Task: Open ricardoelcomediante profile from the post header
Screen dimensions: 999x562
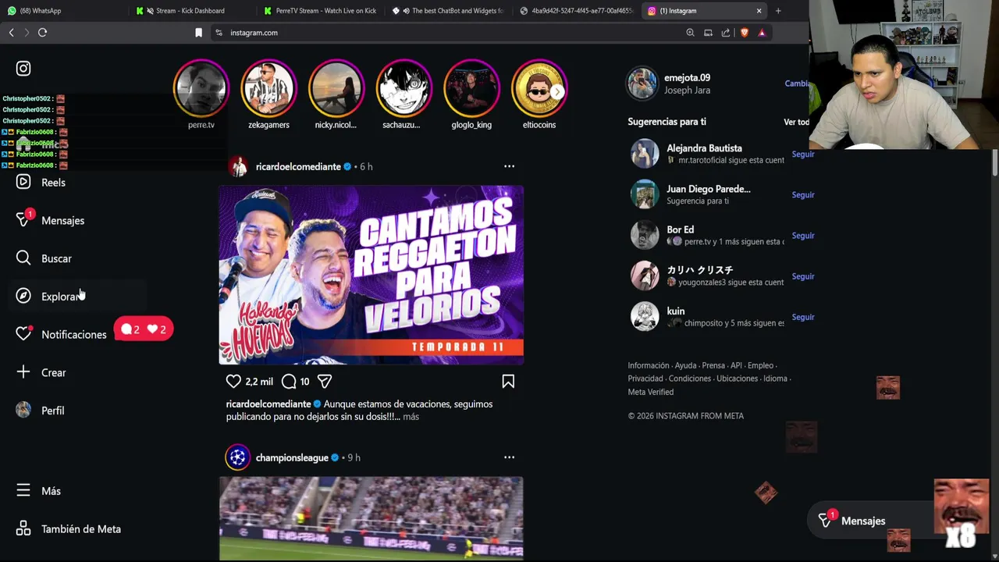Action: [298, 166]
